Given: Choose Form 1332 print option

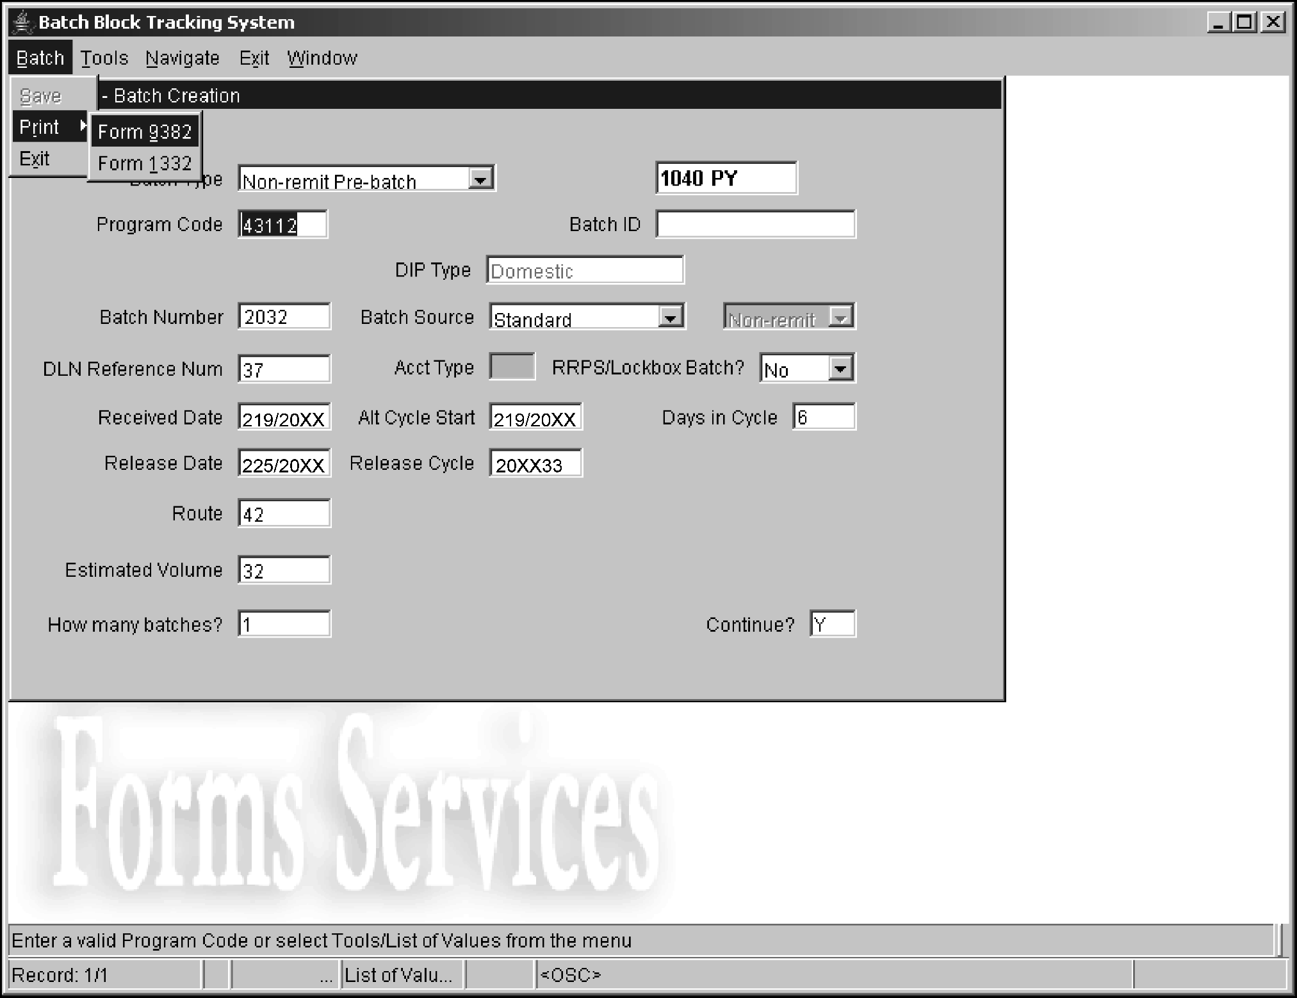Looking at the screenshot, I should (x=145, y=164).
